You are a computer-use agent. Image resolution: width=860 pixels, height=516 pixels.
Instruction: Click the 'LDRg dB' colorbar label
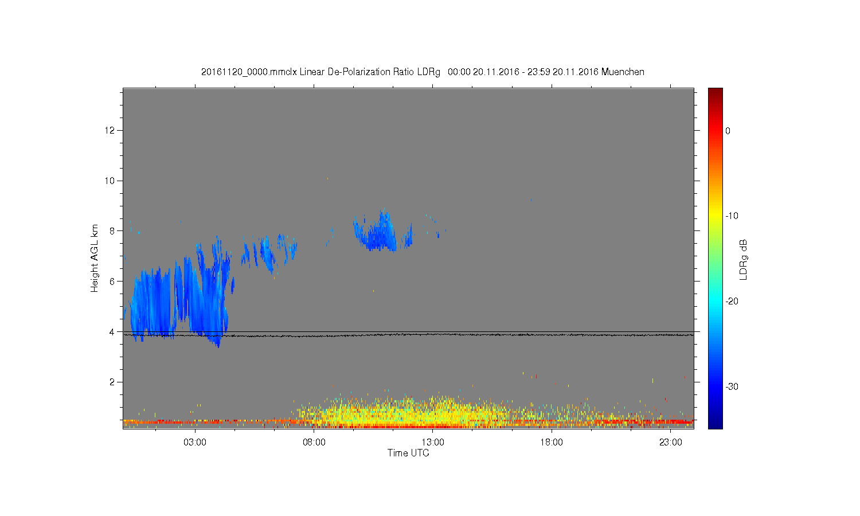pyautogui.click(x=743, y=259)
